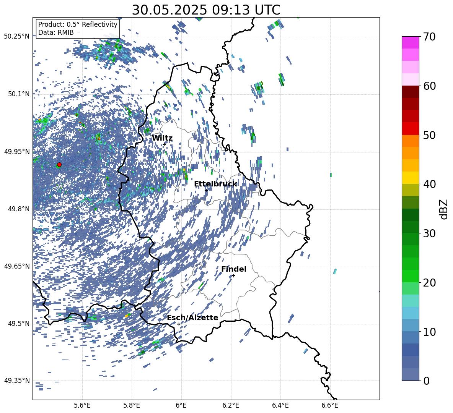Click the 5.8°E longitude tick label

(x=132, y=405)
